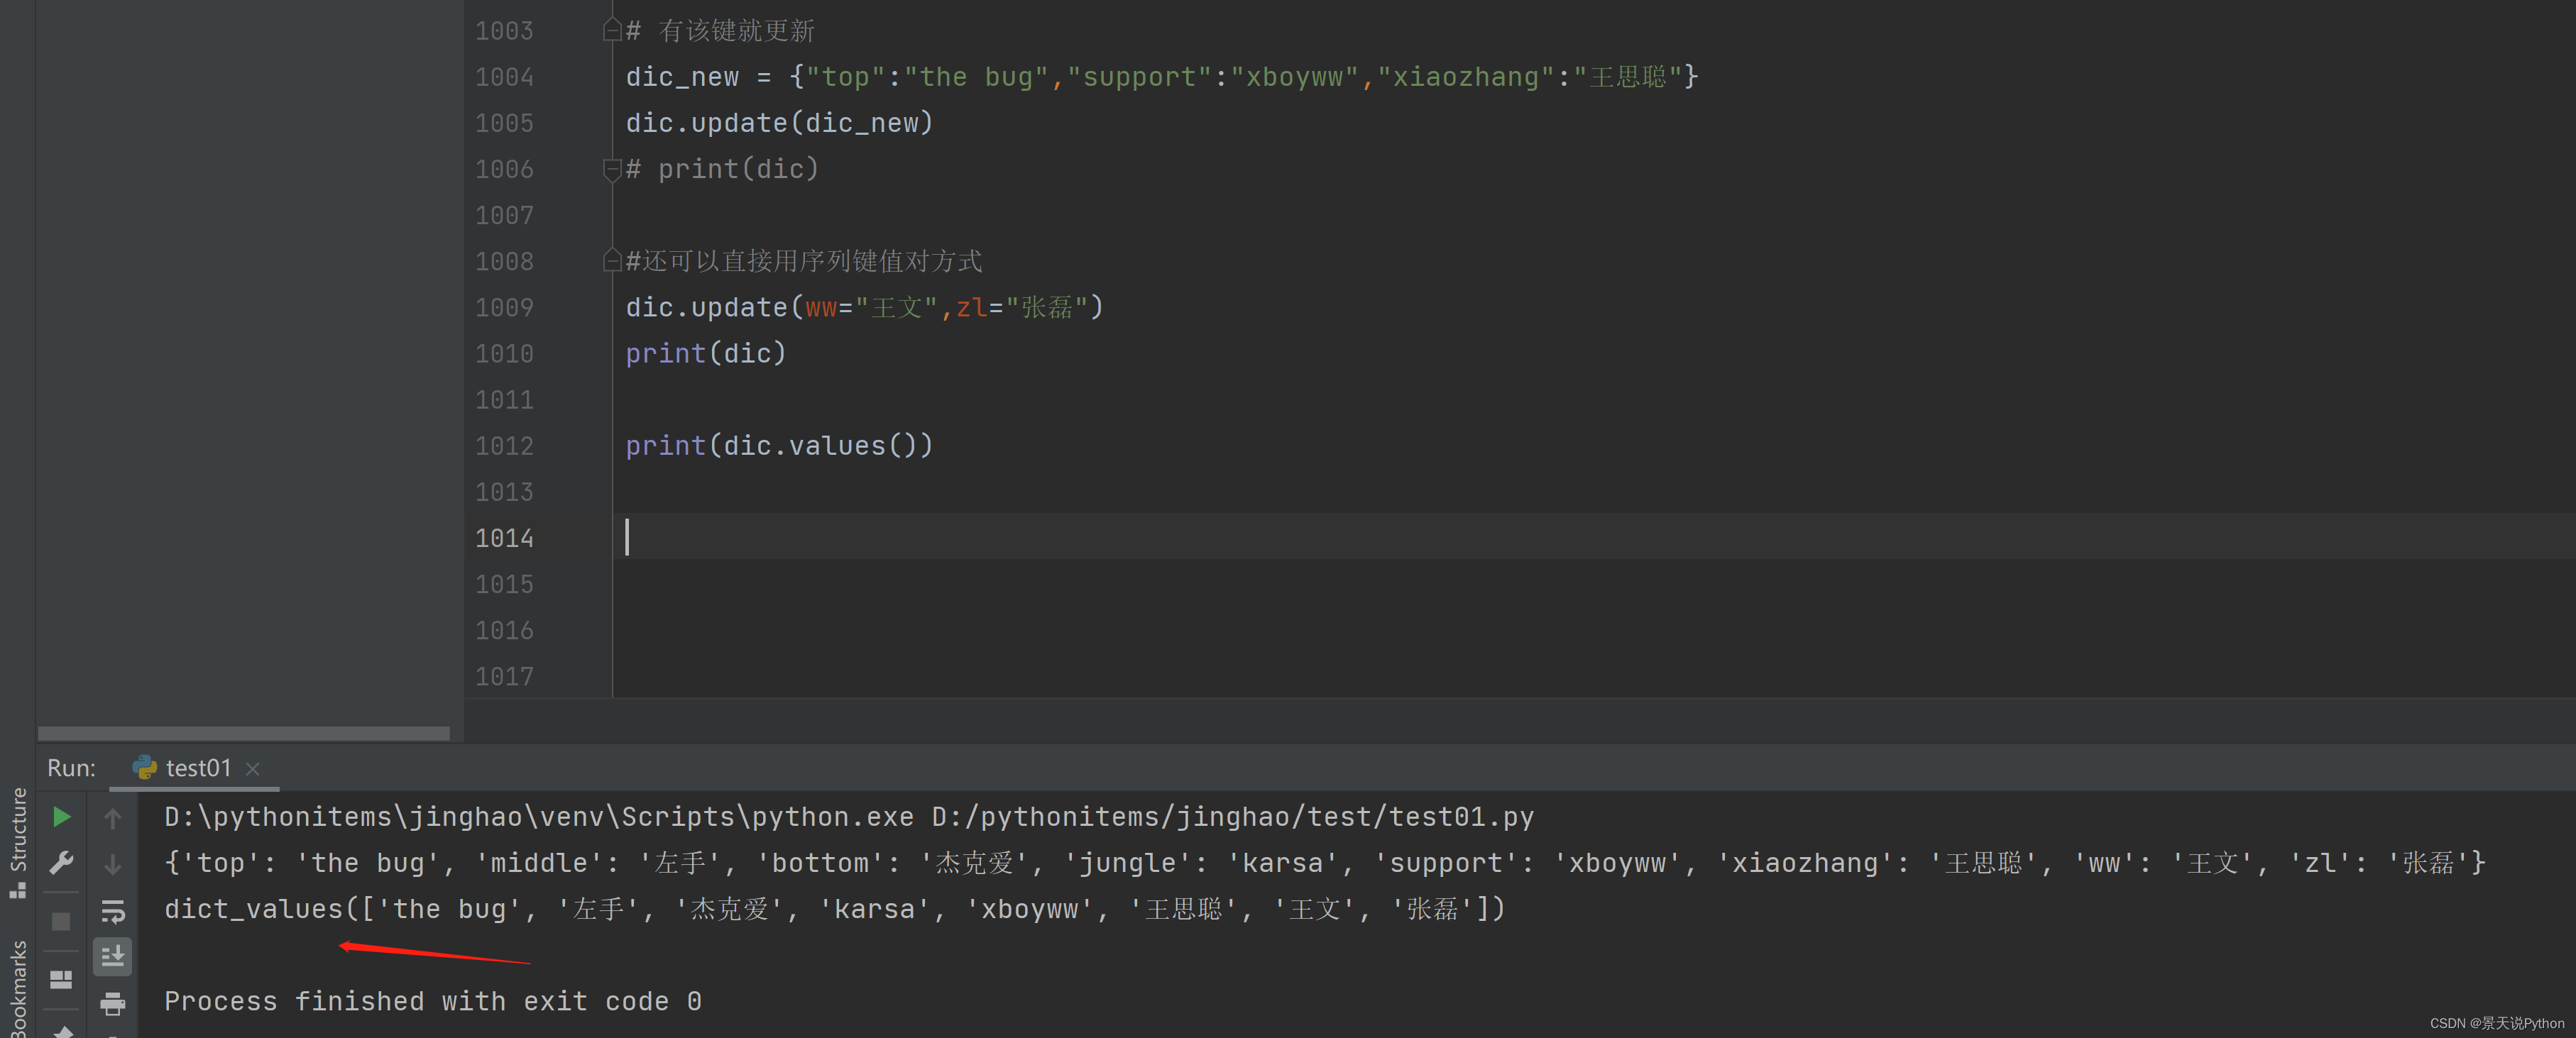The width and height of the screenshot is (2576, 1038).
Task: Open the Bookmarks tool window
Action: tap(18, 988)
